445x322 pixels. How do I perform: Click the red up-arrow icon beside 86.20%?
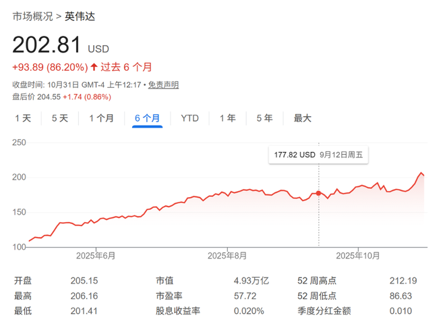(x=94, y=67)
